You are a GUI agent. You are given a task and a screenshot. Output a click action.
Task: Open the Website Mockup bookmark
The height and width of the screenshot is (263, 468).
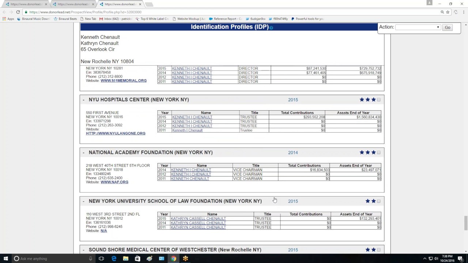click(x=189, y=19)
